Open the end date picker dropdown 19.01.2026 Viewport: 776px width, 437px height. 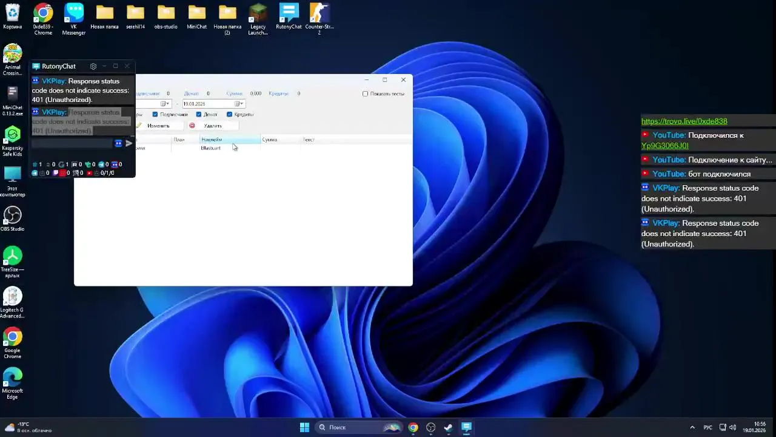(240, 104)
